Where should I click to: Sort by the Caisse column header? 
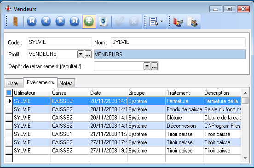point(70,93)
